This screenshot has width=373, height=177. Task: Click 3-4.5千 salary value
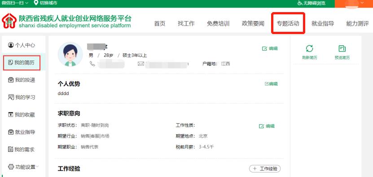pyautogui.click(x=206, y=147)
